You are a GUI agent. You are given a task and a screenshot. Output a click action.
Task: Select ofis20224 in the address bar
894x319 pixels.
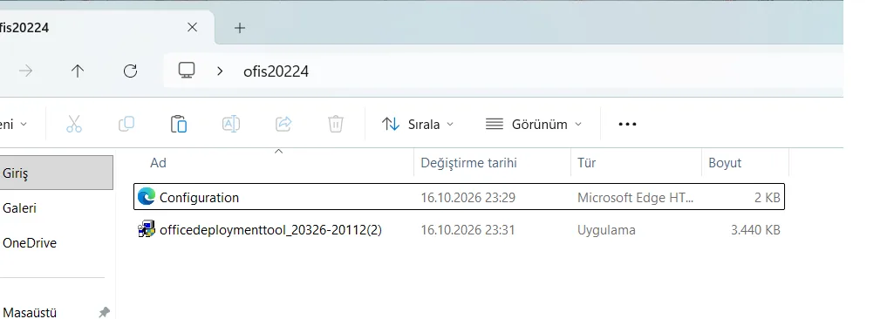(276, 71)
